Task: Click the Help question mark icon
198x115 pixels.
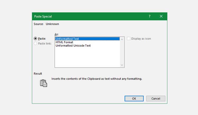Action: coord(150,16)
